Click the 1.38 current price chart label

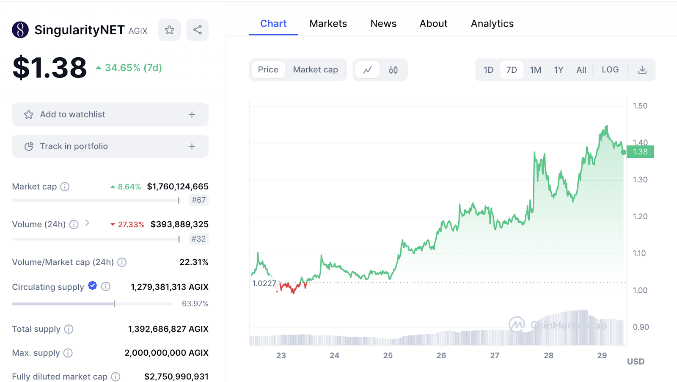pyautogui.click(x=640, y=152)
